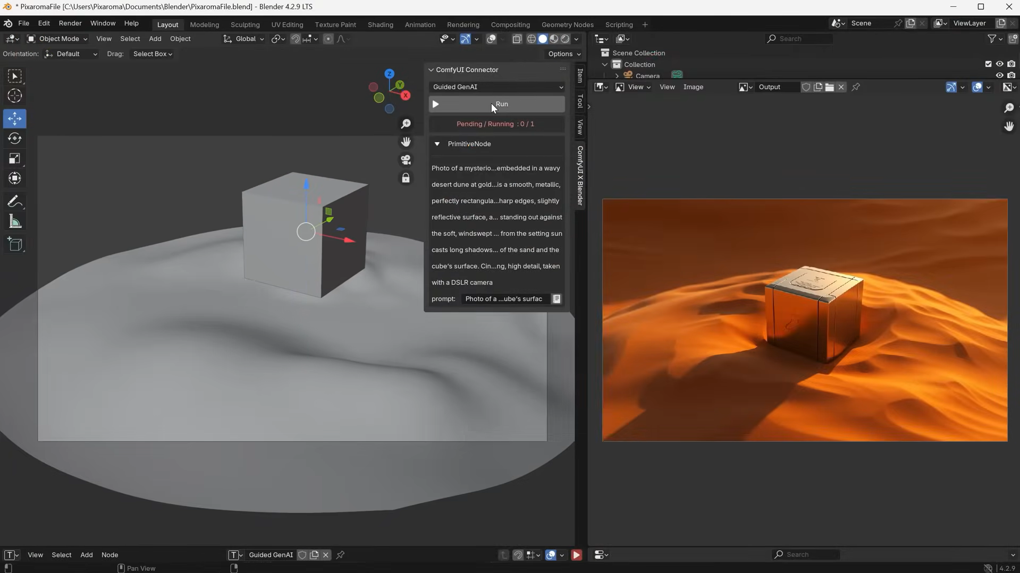This screenshot has width=1020, height=573.
Task: Click the Outliner search field
Action: pyautogui.click(x=798, y=39)
